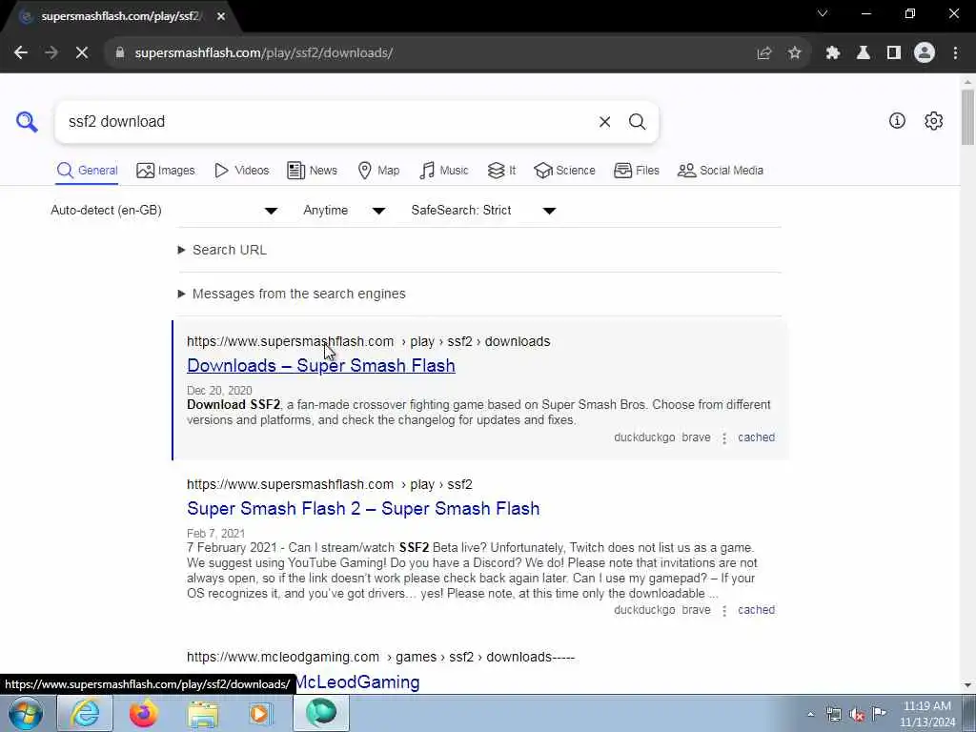Switch to Map tab
This screenshot has width=976, height=732.
(x=378, y=171)
